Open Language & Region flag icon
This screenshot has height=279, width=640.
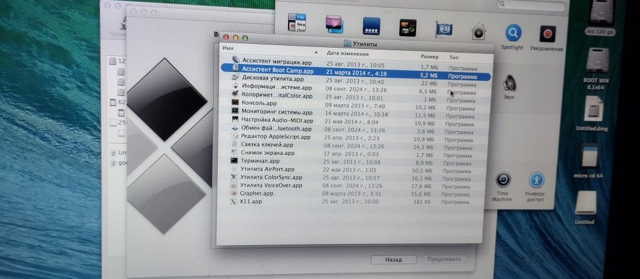pyautogui.click(x=444, y=29)
